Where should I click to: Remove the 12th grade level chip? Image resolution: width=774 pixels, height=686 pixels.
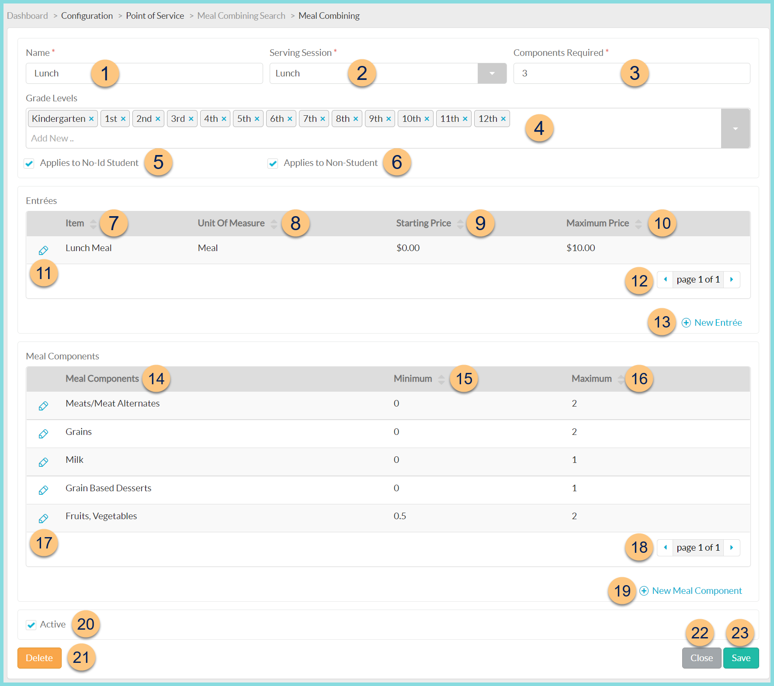pos(503,118)
